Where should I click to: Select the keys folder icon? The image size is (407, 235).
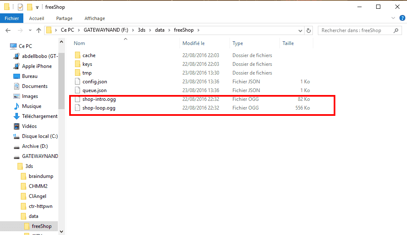pyautogui.click(x=77, y=64)
